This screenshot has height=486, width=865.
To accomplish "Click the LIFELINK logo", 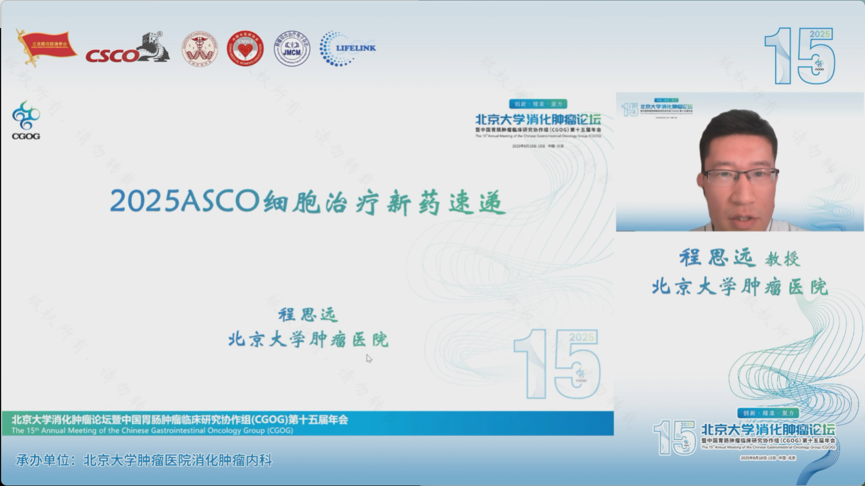I will tap(347, 48).
